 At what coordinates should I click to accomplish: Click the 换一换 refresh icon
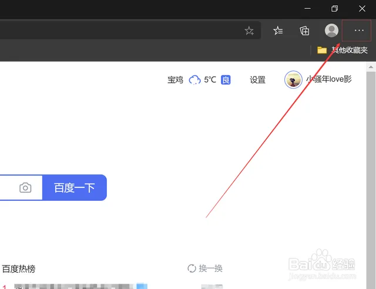[192, 268]
